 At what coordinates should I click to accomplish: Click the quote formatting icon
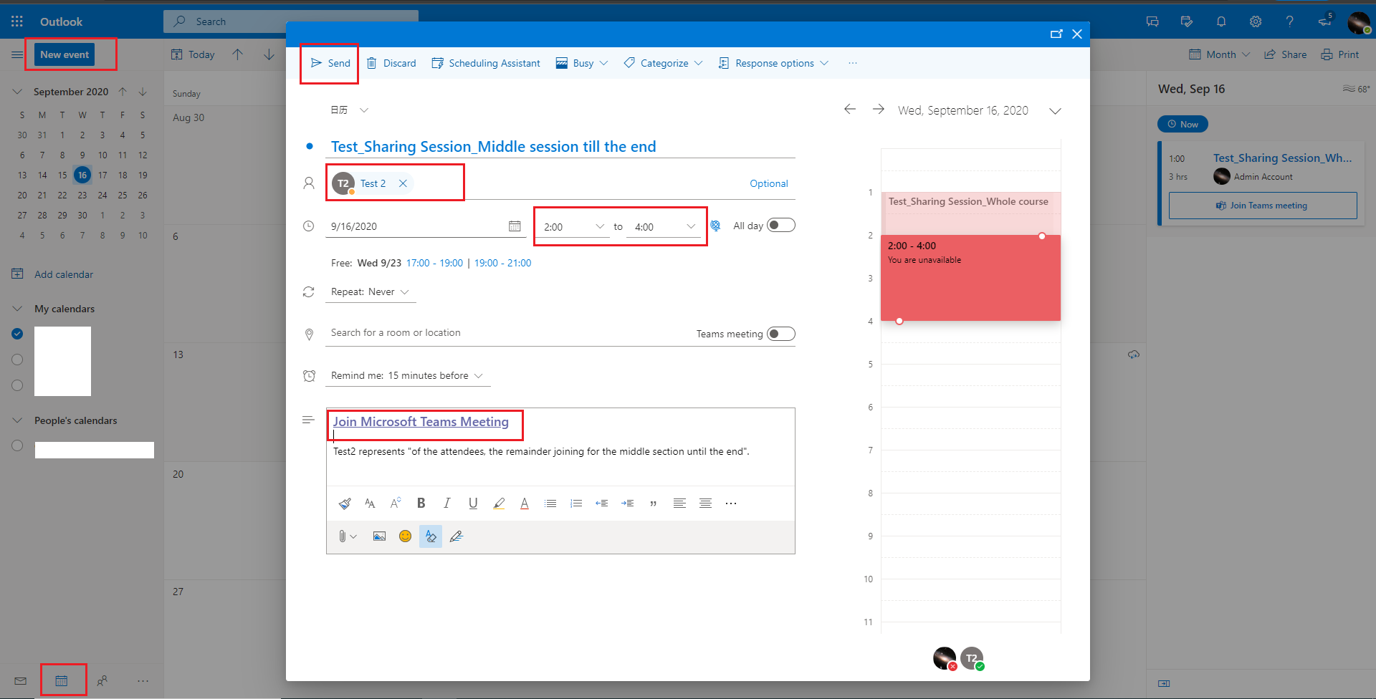point(654,503)
